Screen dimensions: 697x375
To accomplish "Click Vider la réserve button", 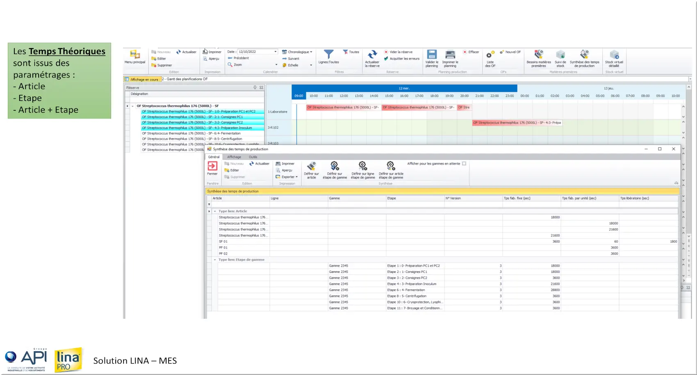I will pyautogui.click(x=398, y=52).
